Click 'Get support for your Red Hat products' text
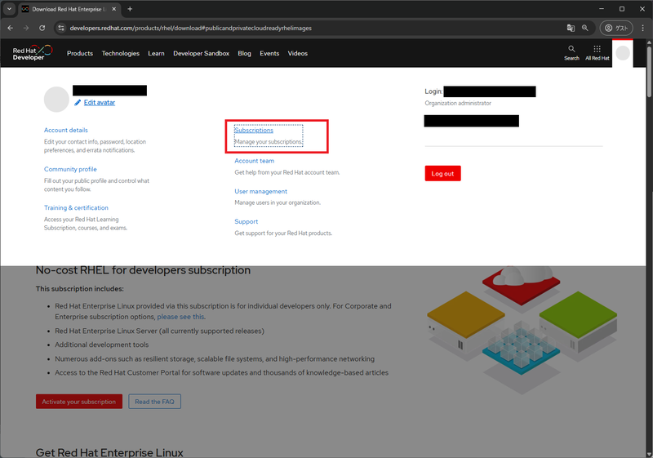This screenshot has width=653, height=458. click(x=283, y=233)
